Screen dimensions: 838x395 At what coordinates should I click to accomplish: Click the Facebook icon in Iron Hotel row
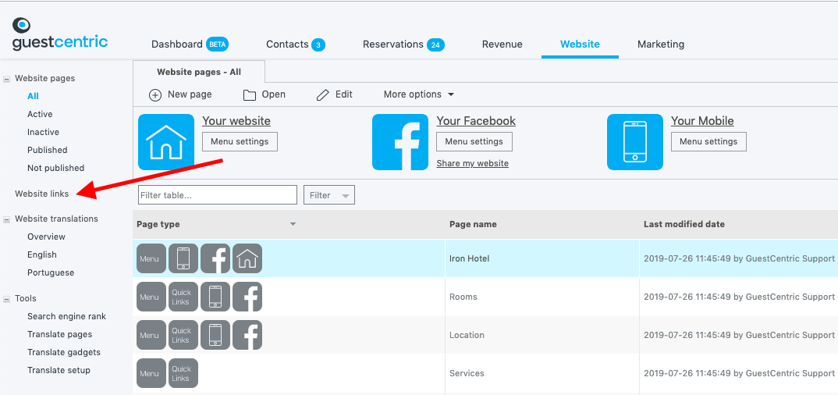coord(215,258)
